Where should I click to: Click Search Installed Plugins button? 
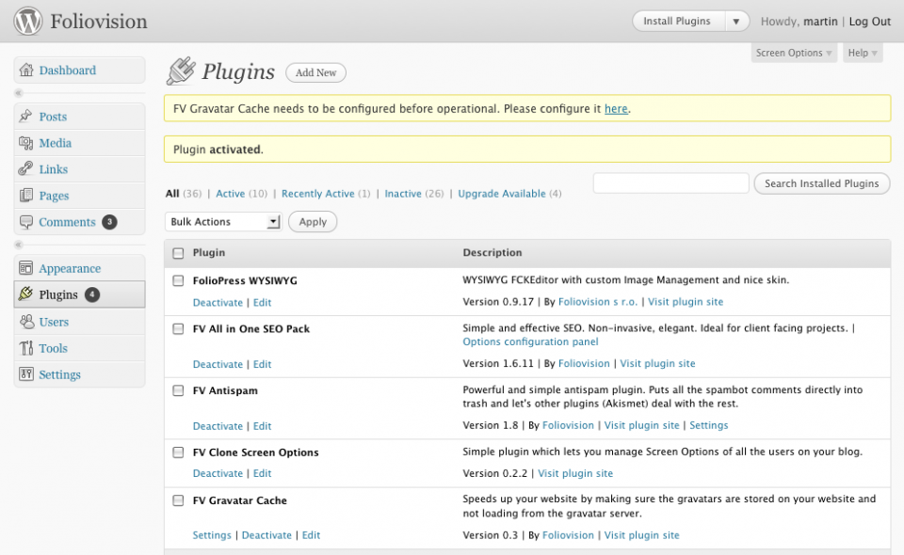click(x=821, y=183)
